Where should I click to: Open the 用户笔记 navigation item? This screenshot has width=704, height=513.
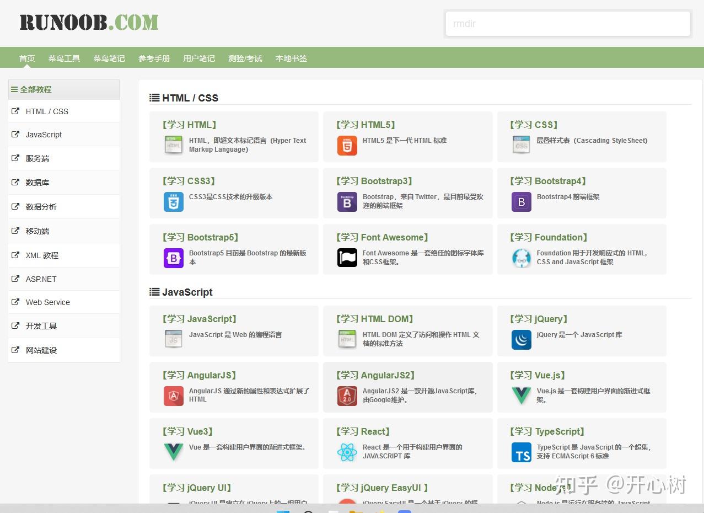point(199,58)
